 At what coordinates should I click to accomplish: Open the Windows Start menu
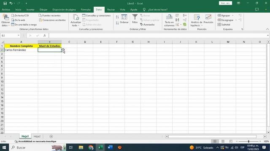point(4,147)
